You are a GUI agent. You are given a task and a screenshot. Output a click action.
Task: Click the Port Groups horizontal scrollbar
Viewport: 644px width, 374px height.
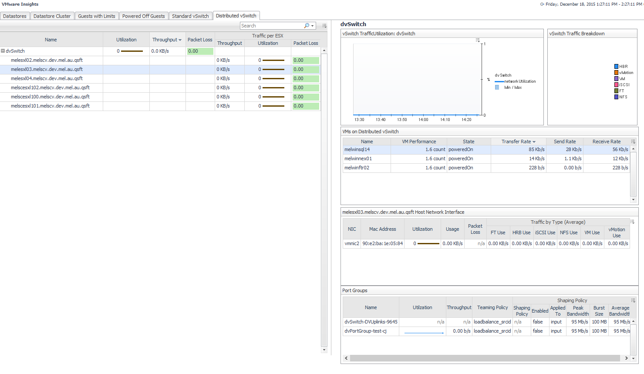(485, 358)
